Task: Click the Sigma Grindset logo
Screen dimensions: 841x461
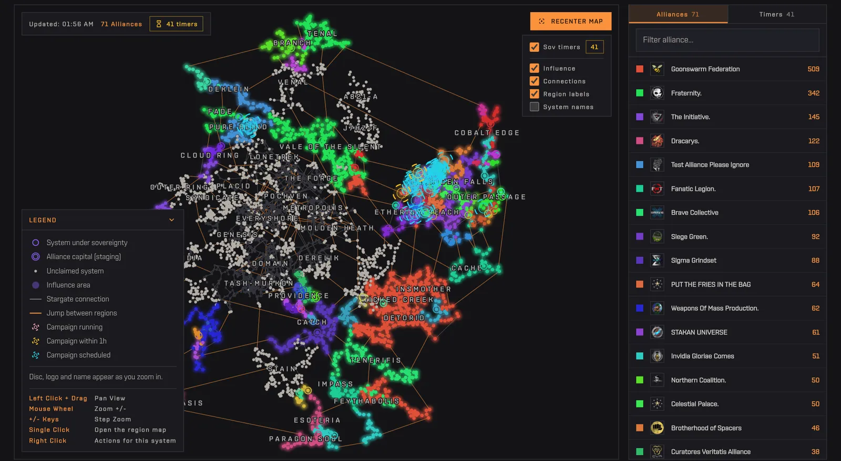Action: 657,260
